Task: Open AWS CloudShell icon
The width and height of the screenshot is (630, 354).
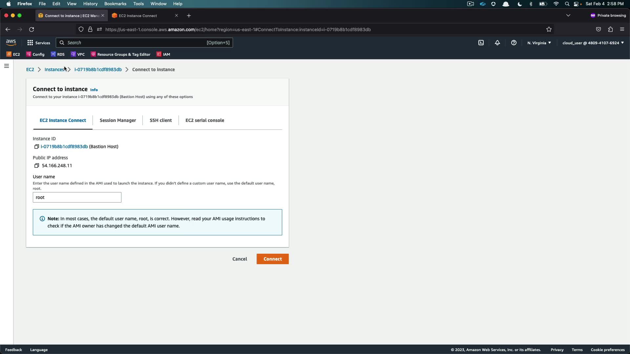Action: [x=481, y=43]
